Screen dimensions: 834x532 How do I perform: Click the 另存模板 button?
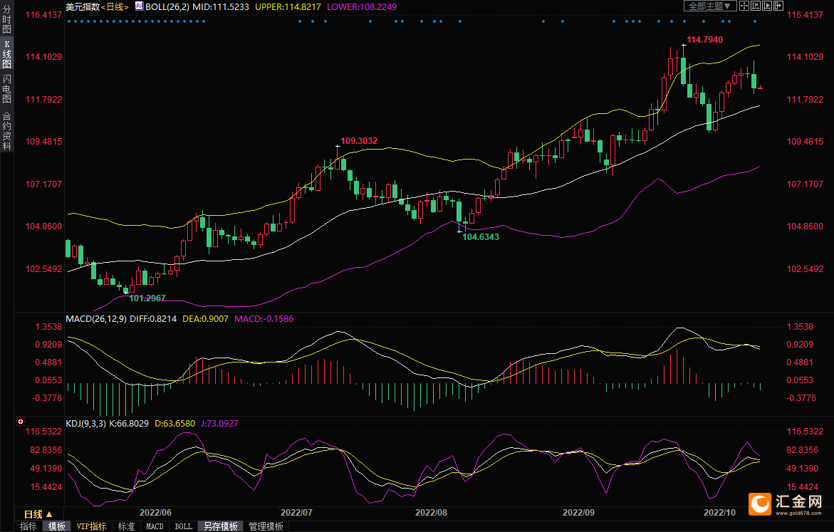[x=221, y=526]
